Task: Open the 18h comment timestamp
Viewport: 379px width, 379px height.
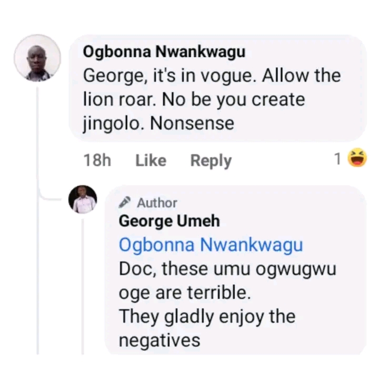Action: coord(97,161)
